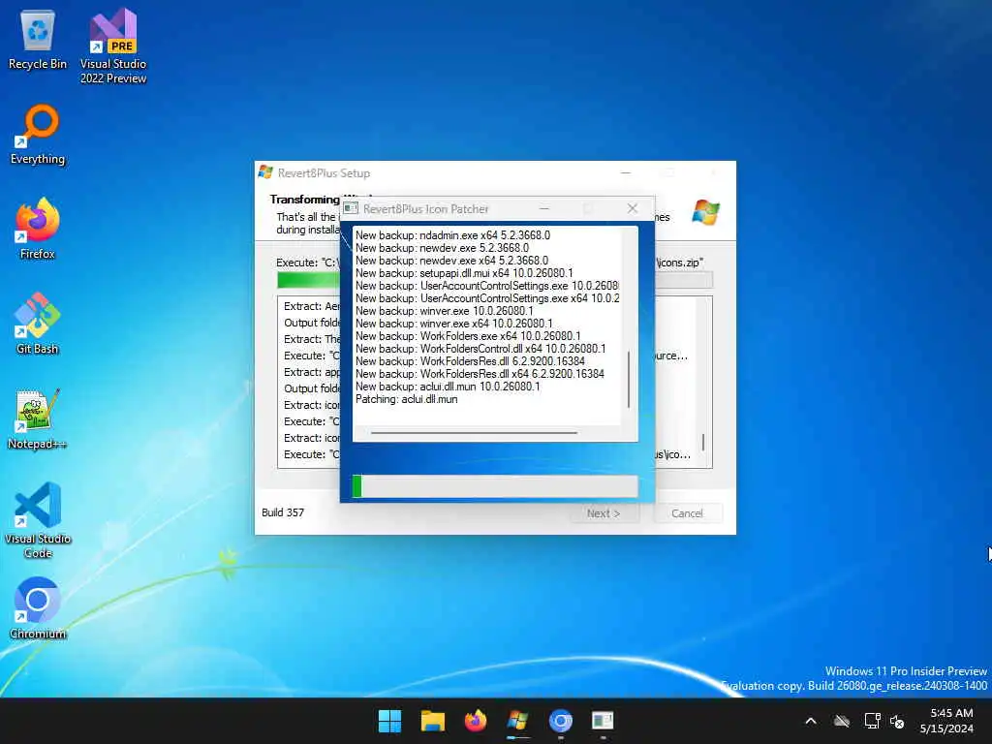Click the 'Transforming' heading in Setup
Screen dimensions: 992x744
coord(305,200)
